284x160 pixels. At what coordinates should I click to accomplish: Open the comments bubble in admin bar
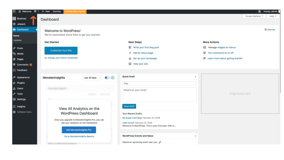coord(35,11)
